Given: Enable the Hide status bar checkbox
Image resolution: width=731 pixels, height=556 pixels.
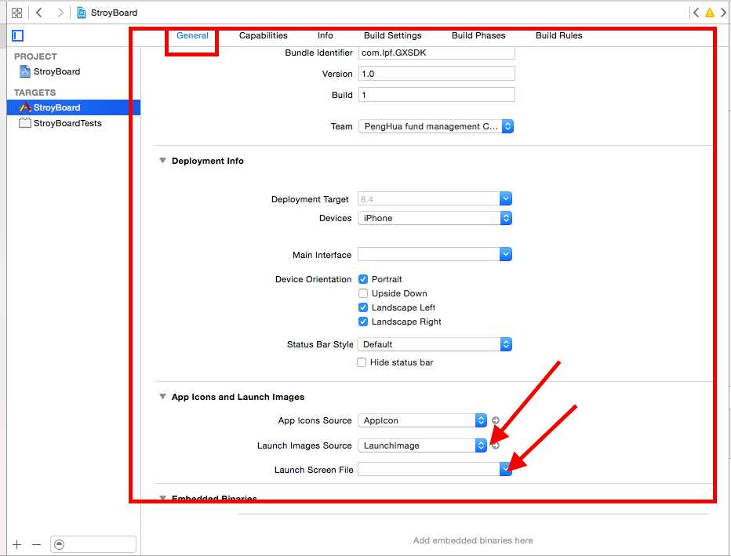Looking at the screenshot, I should coord(362,362).
